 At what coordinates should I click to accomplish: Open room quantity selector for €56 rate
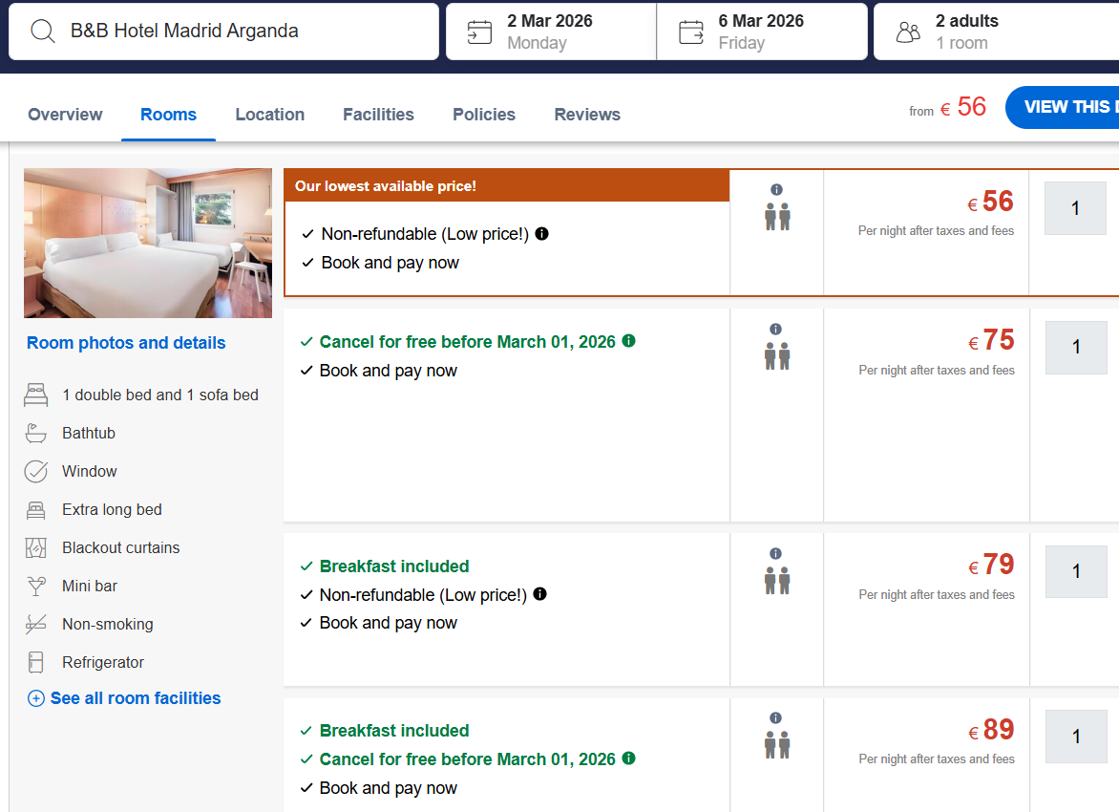coord(1075,208)
